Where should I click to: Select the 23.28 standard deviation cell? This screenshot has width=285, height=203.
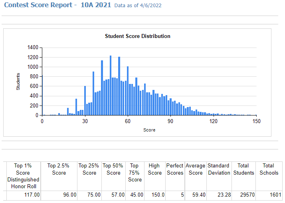point(219,195)
